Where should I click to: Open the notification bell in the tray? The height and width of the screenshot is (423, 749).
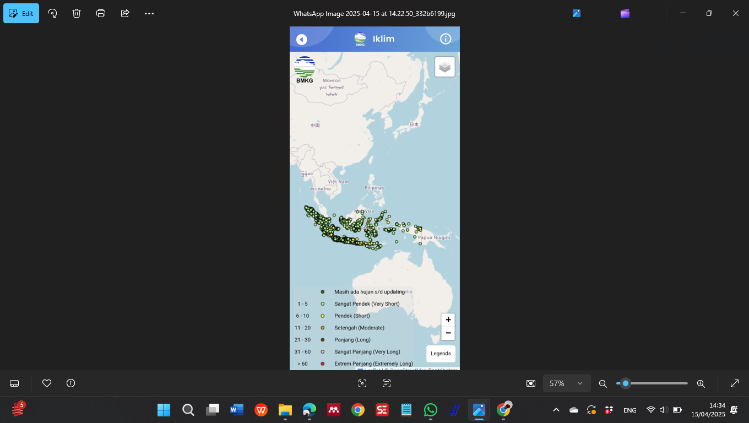pos(734,410)
